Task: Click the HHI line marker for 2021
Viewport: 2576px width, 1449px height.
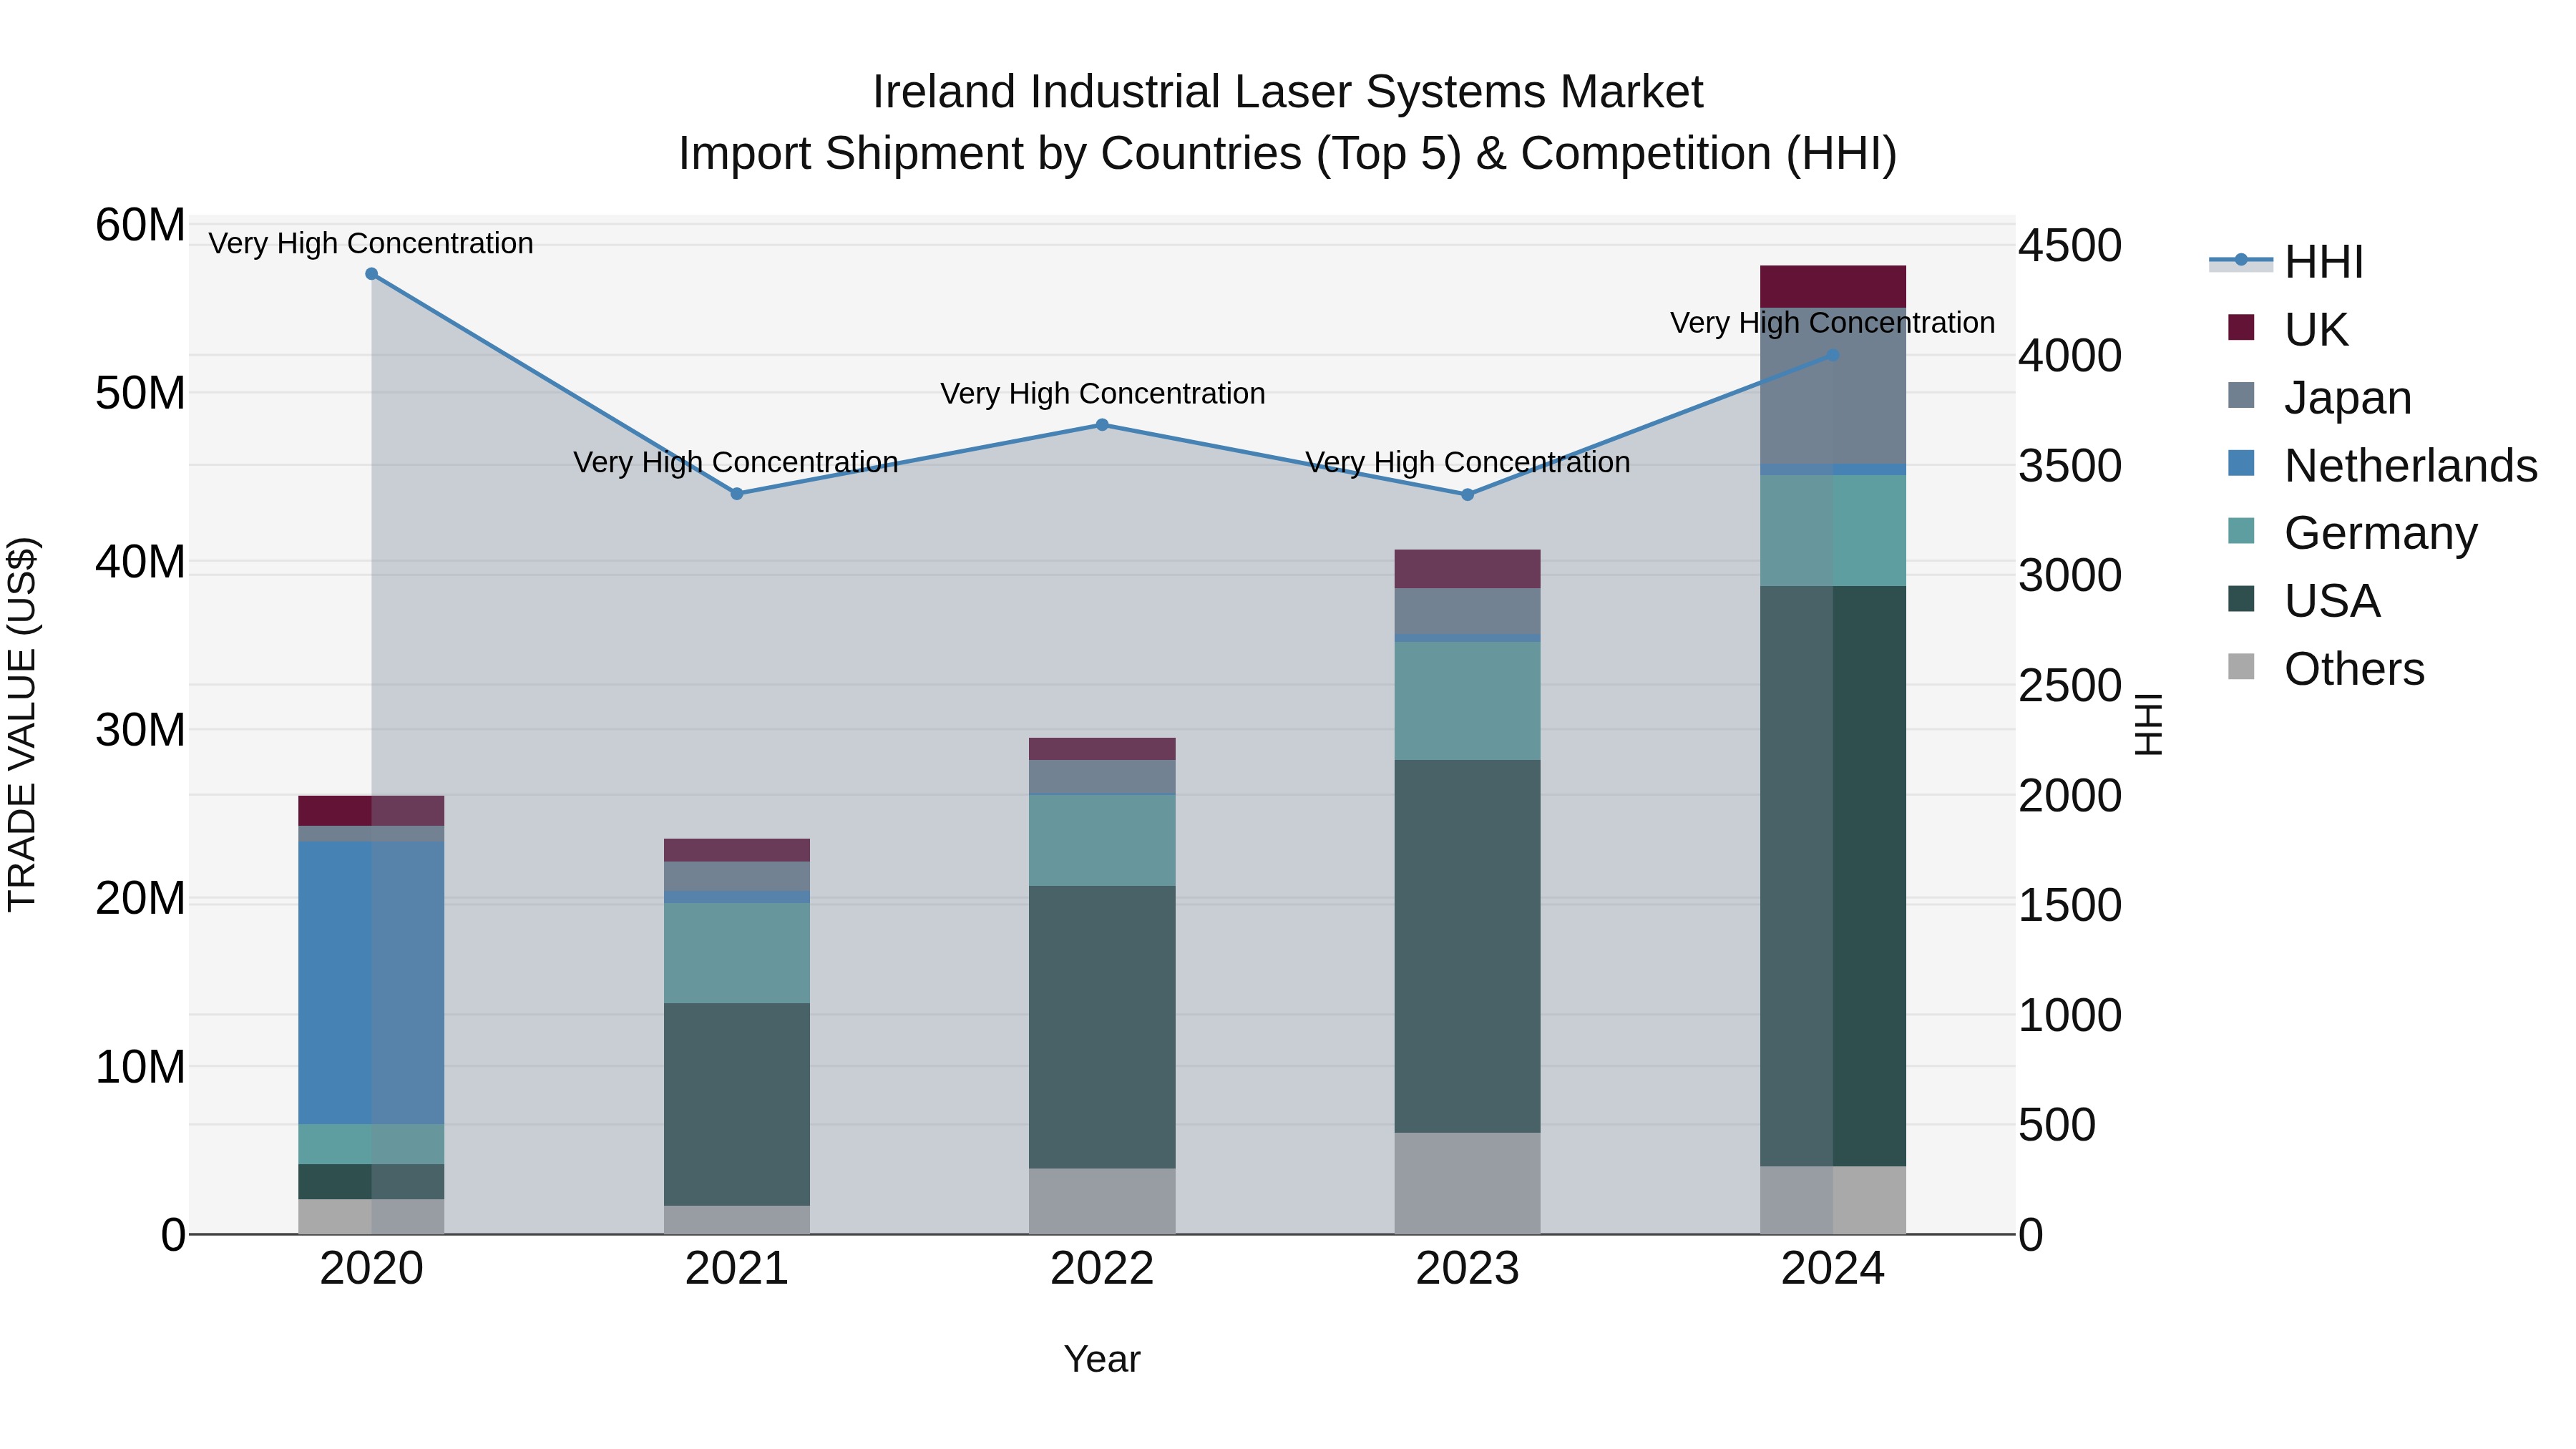Action: point(737,494)
